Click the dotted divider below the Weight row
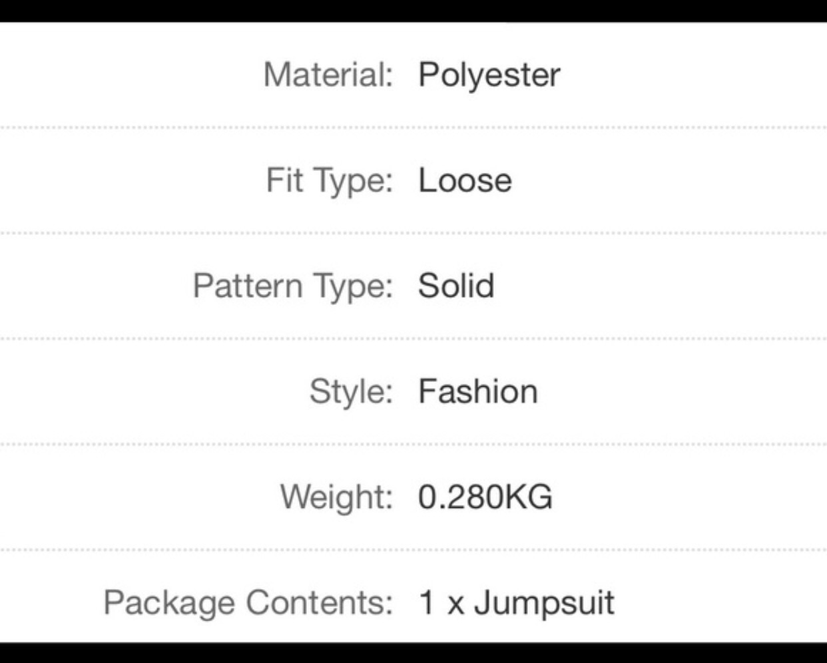 (x=413, y=550)
